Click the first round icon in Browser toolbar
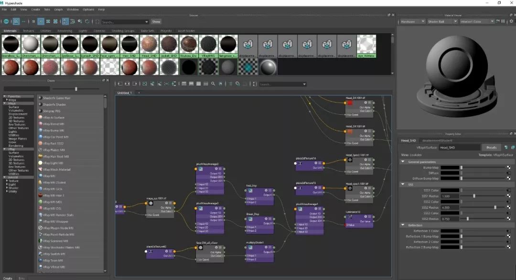The image size is (516, 280). tap(6, 22)
